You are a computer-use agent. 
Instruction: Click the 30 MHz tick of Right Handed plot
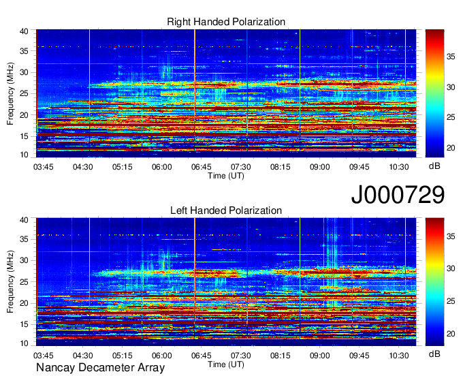25,72
